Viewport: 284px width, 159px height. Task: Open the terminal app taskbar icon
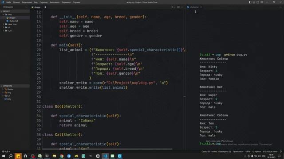(x=47, y=156)
